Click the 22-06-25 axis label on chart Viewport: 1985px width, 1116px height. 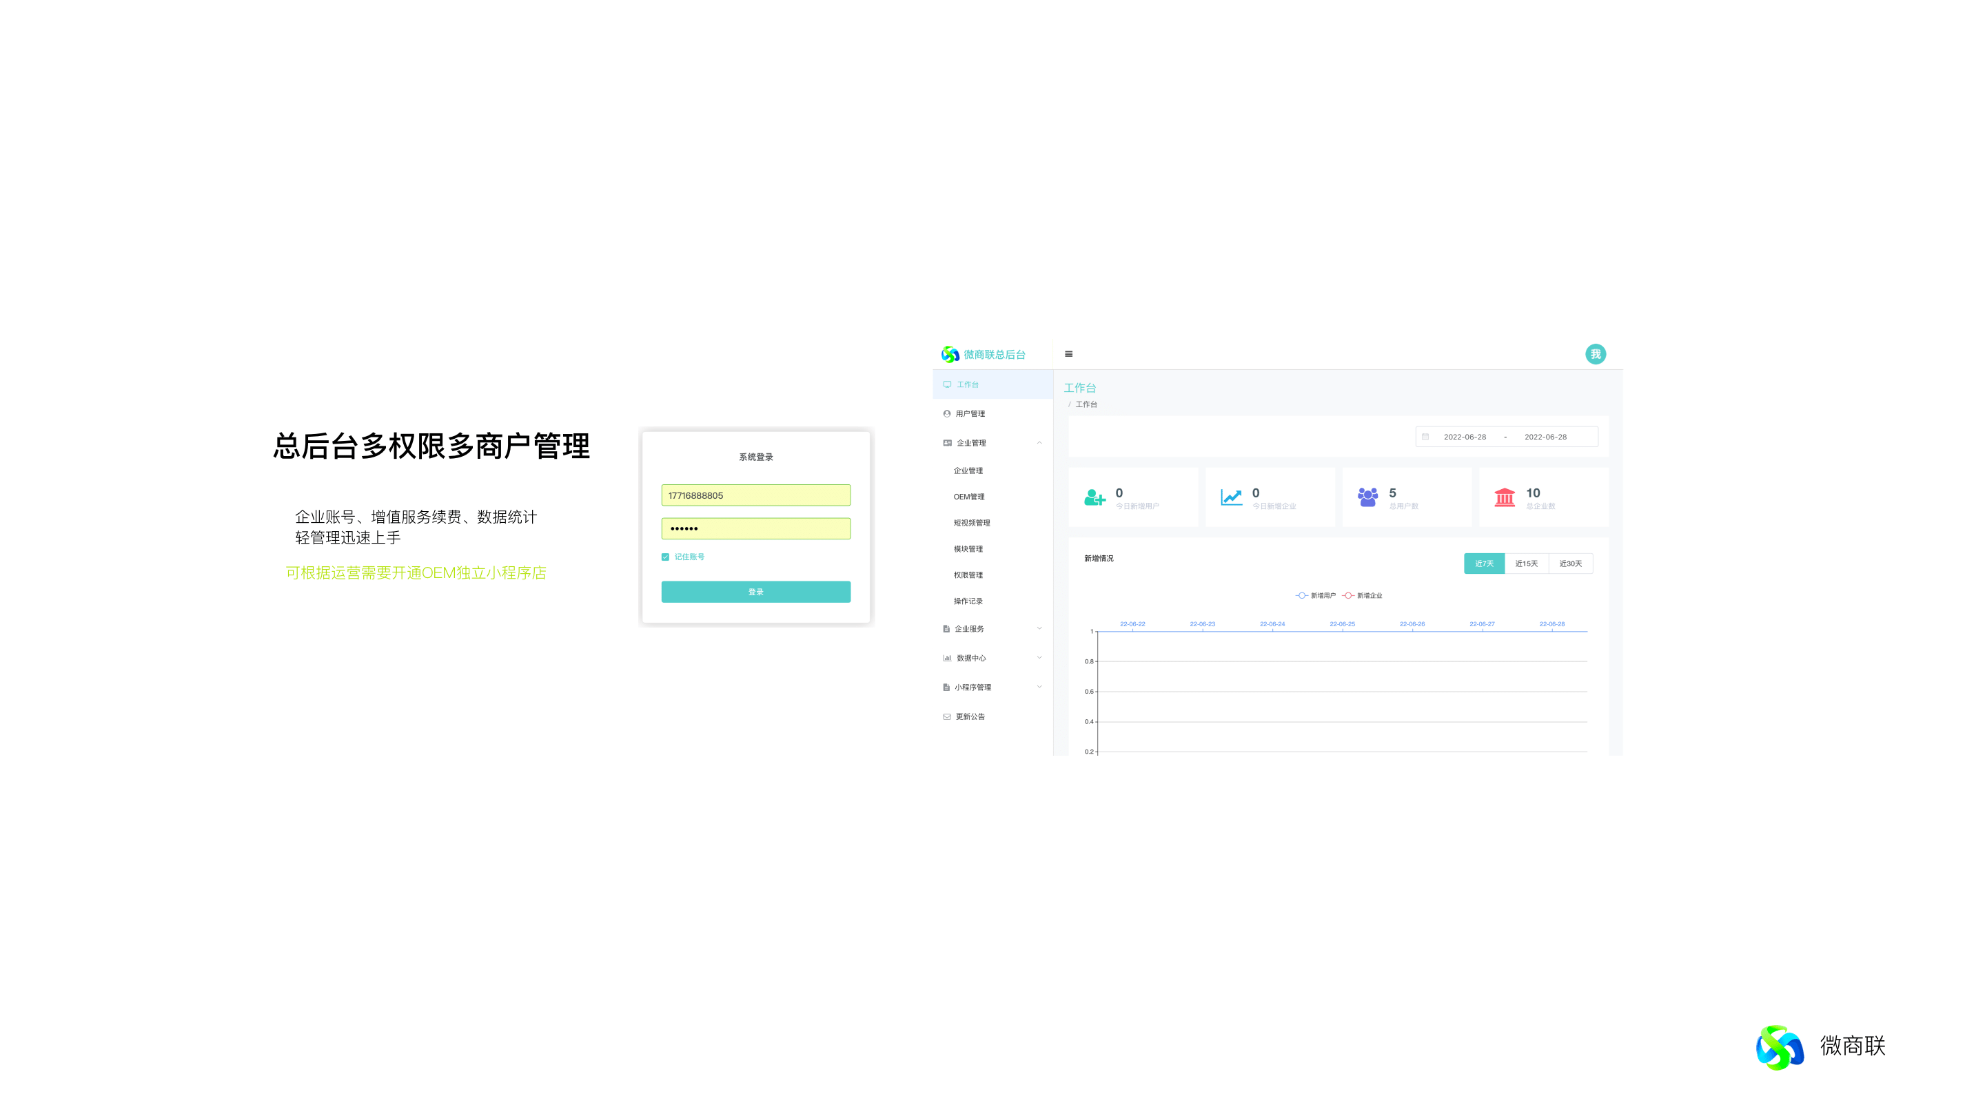[x=1343, y=624]
